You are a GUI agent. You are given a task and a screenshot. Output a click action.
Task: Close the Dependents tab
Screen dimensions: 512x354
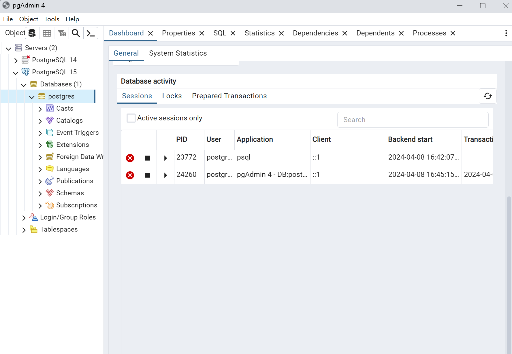(401, 33)
